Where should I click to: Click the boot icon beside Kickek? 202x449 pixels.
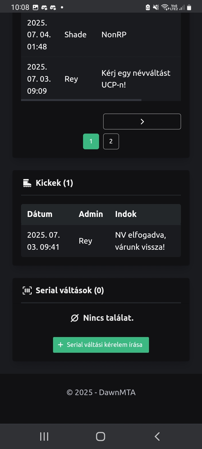click(27, 183)
